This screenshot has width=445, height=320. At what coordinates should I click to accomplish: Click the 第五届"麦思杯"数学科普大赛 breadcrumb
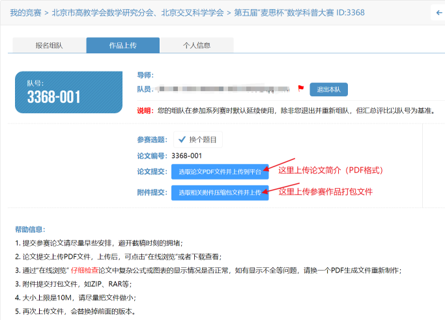[284, 13]
